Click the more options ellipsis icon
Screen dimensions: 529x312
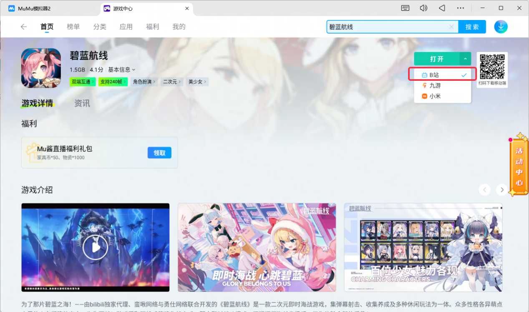[460, 8]
